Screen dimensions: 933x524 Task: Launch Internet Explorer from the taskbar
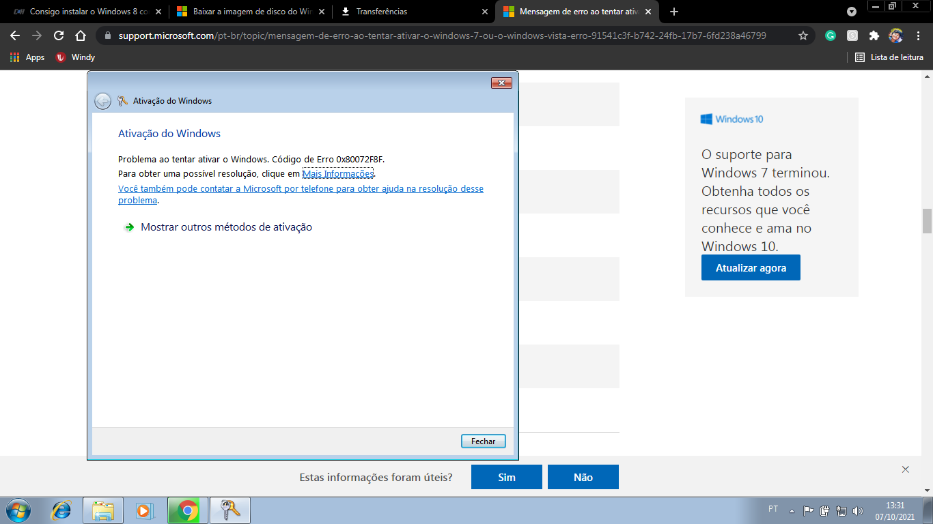point(61,510)
